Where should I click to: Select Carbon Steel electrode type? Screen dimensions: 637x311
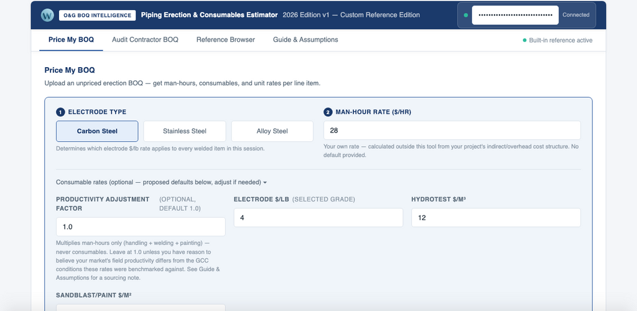pos(97,131)
